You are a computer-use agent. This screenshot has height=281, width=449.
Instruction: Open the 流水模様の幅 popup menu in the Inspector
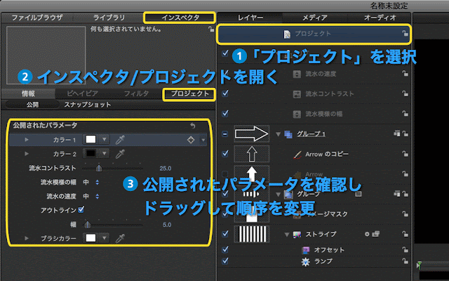(91, 182)
